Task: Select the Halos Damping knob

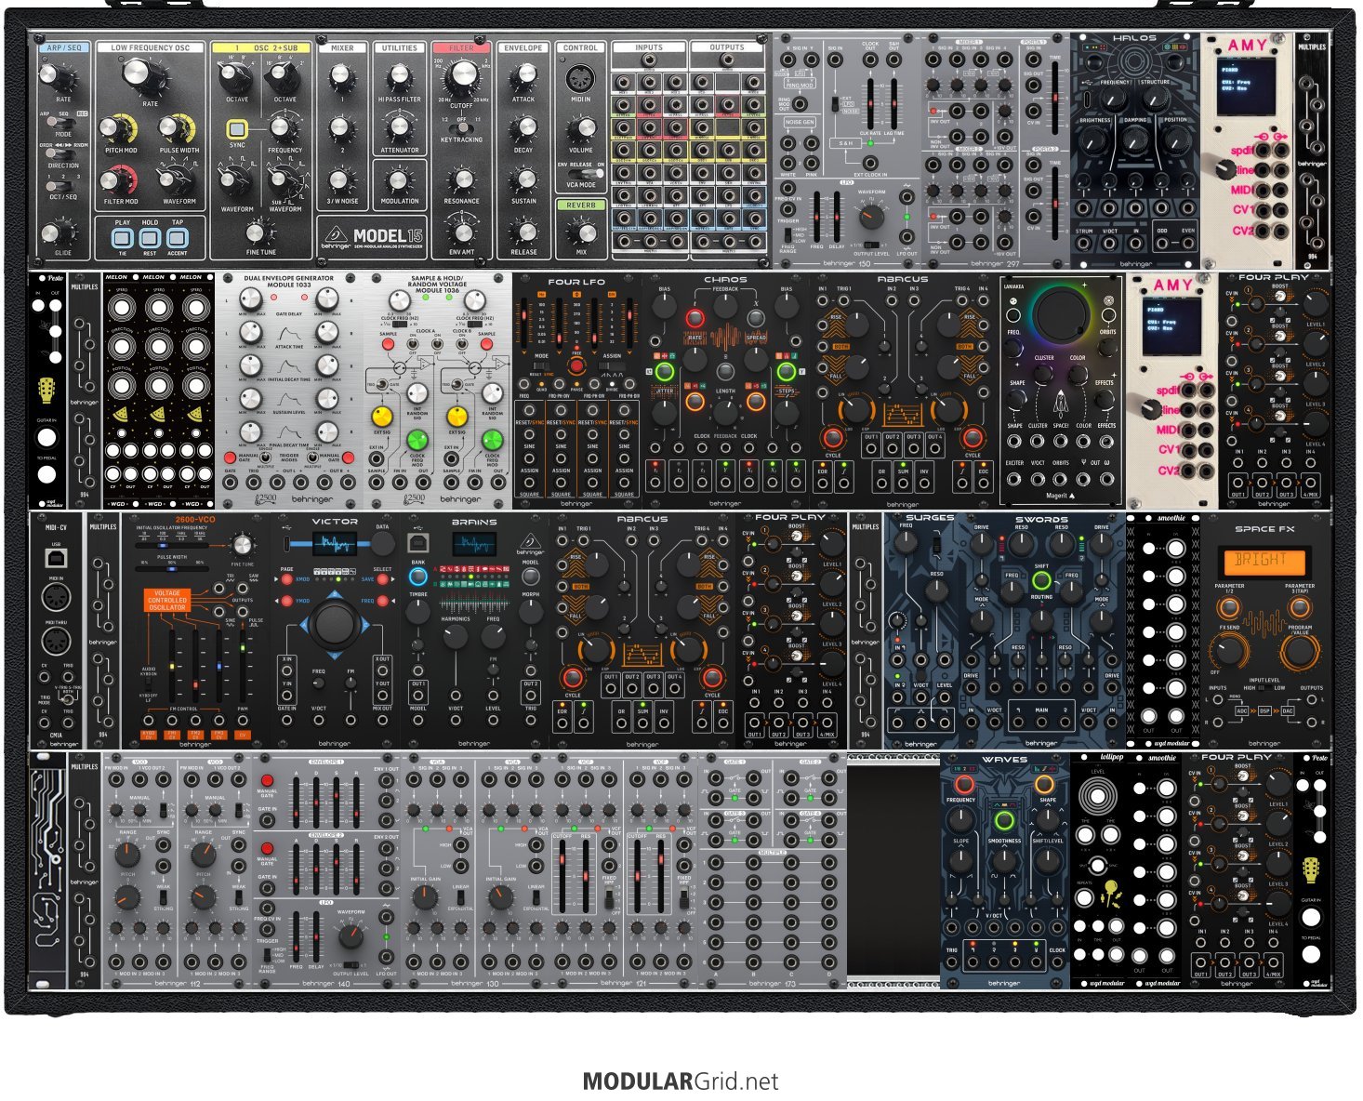Action: [1135, 139]
